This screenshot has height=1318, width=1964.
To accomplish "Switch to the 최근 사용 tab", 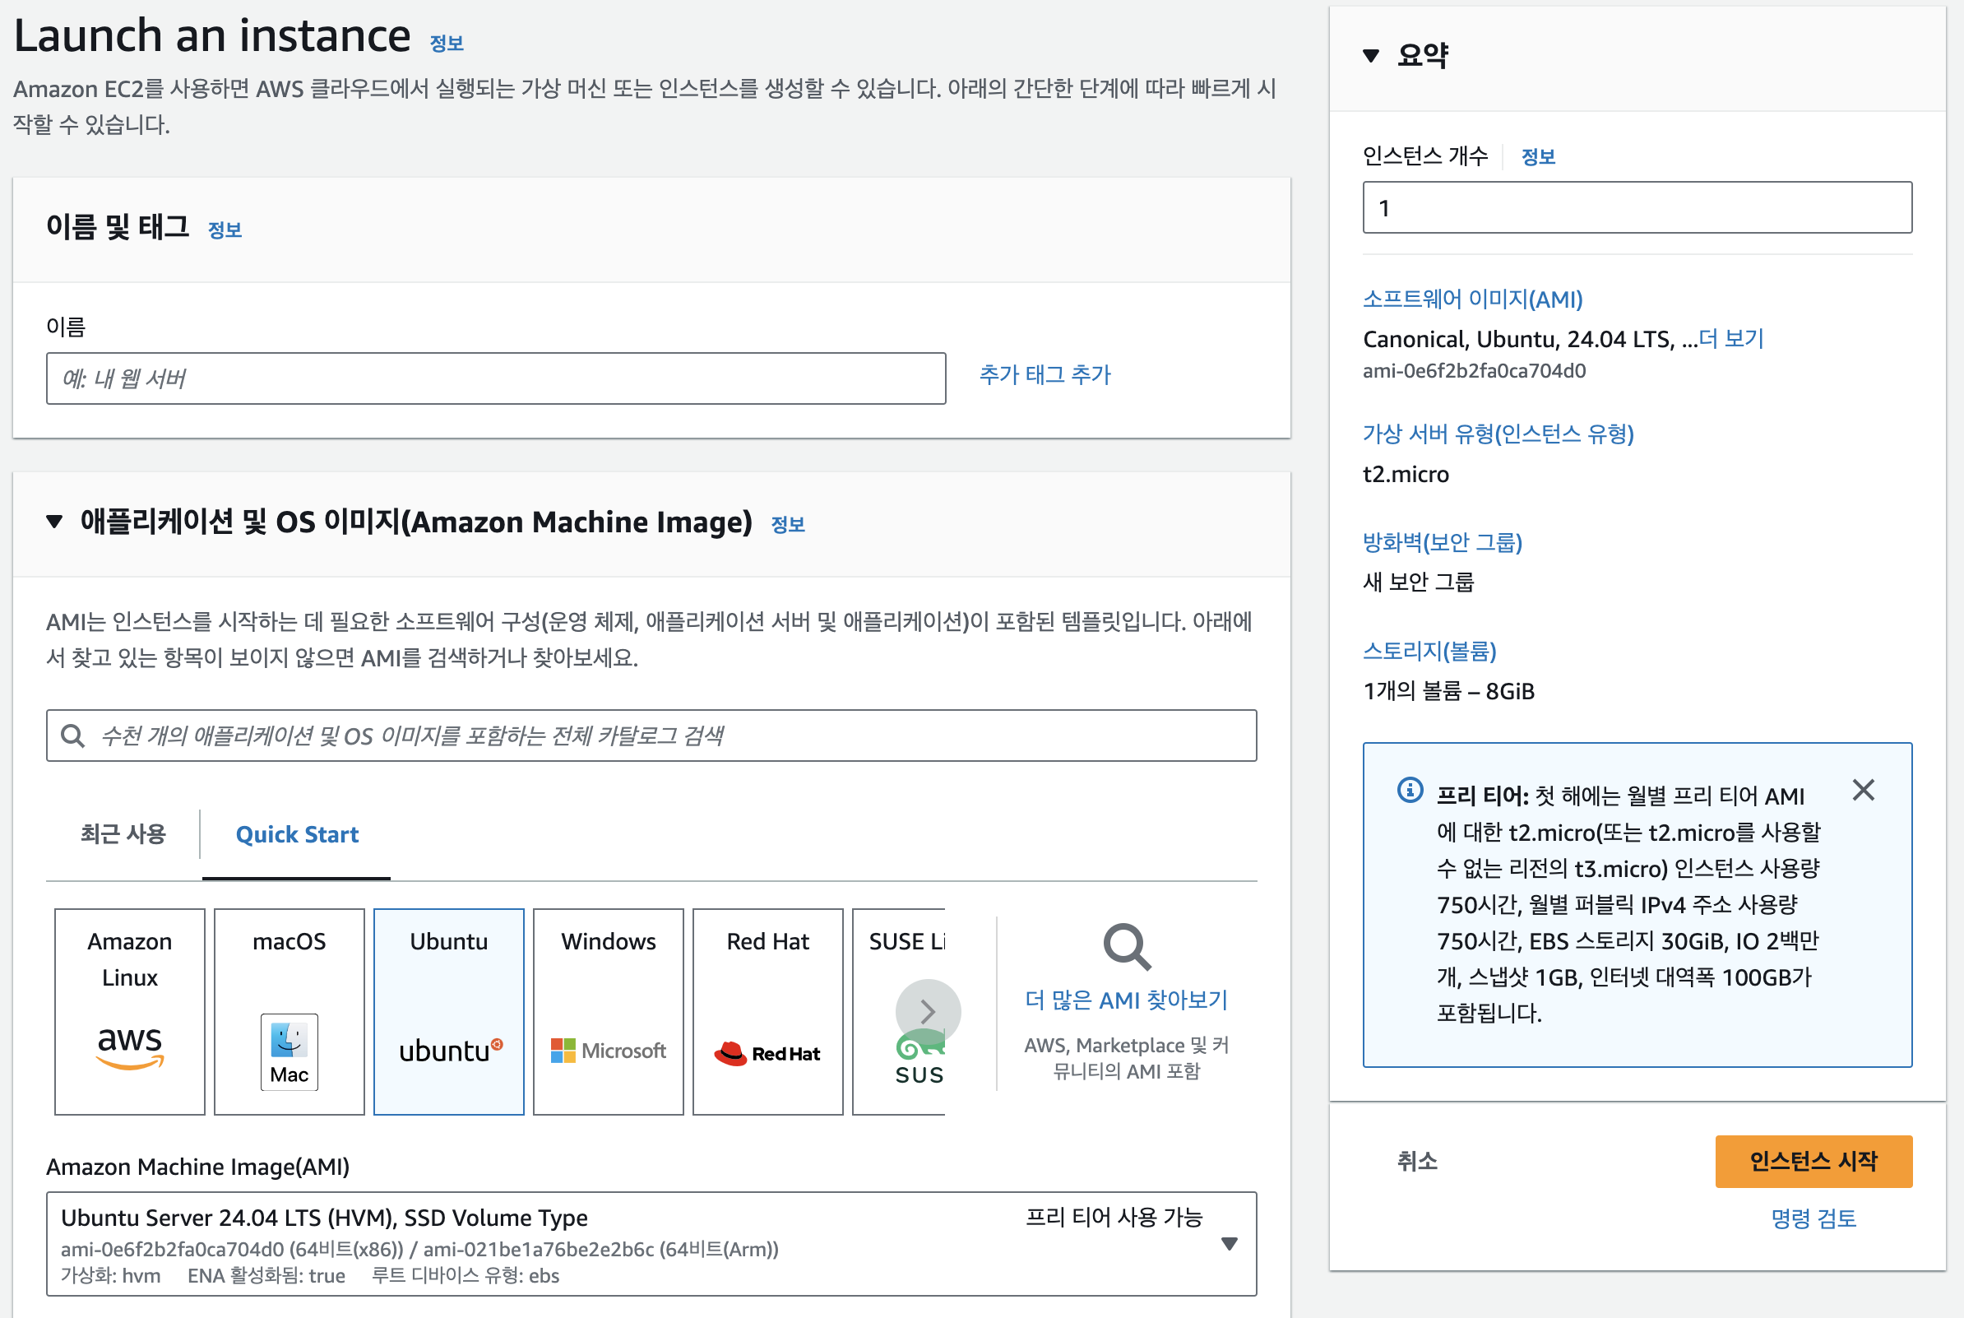I will click(x=123, y=834).
